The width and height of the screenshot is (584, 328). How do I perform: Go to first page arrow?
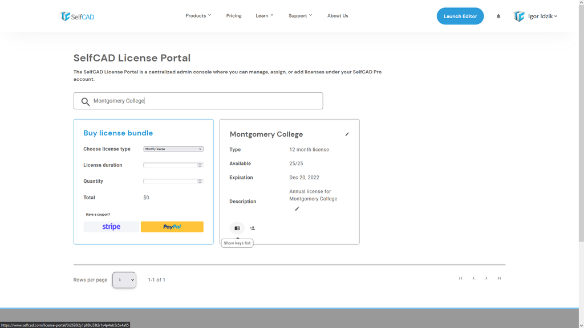(x=461, y=278)
